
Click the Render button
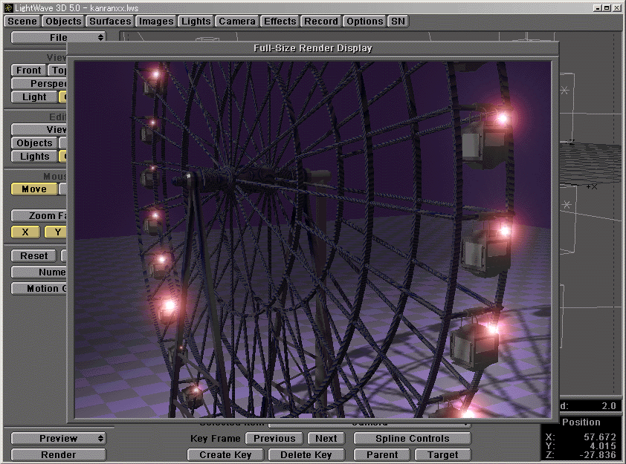click(x=58, y=454)
